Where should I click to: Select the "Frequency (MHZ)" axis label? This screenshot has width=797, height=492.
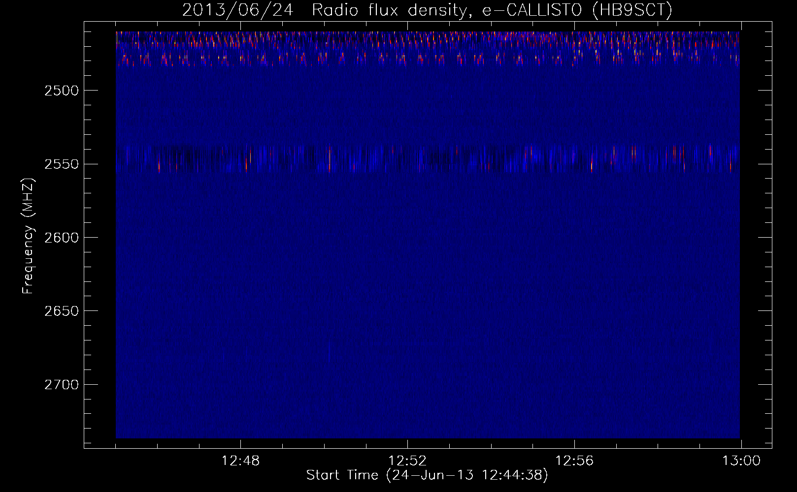(28, 236)
